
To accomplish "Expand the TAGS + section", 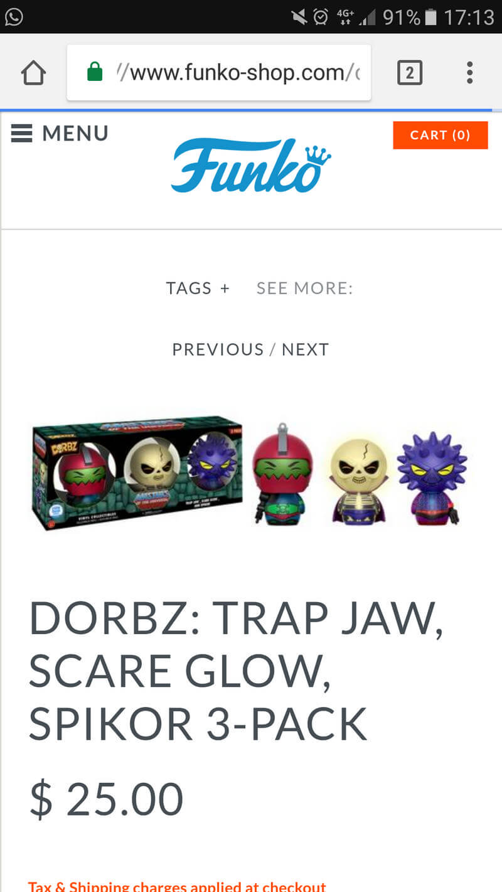I will pos(198,289).
